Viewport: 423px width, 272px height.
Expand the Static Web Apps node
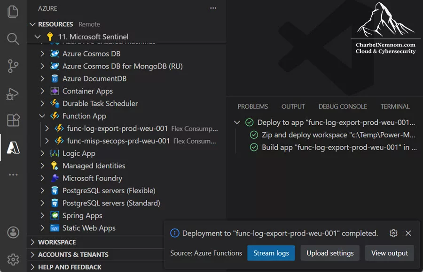[x=42, y=228]
